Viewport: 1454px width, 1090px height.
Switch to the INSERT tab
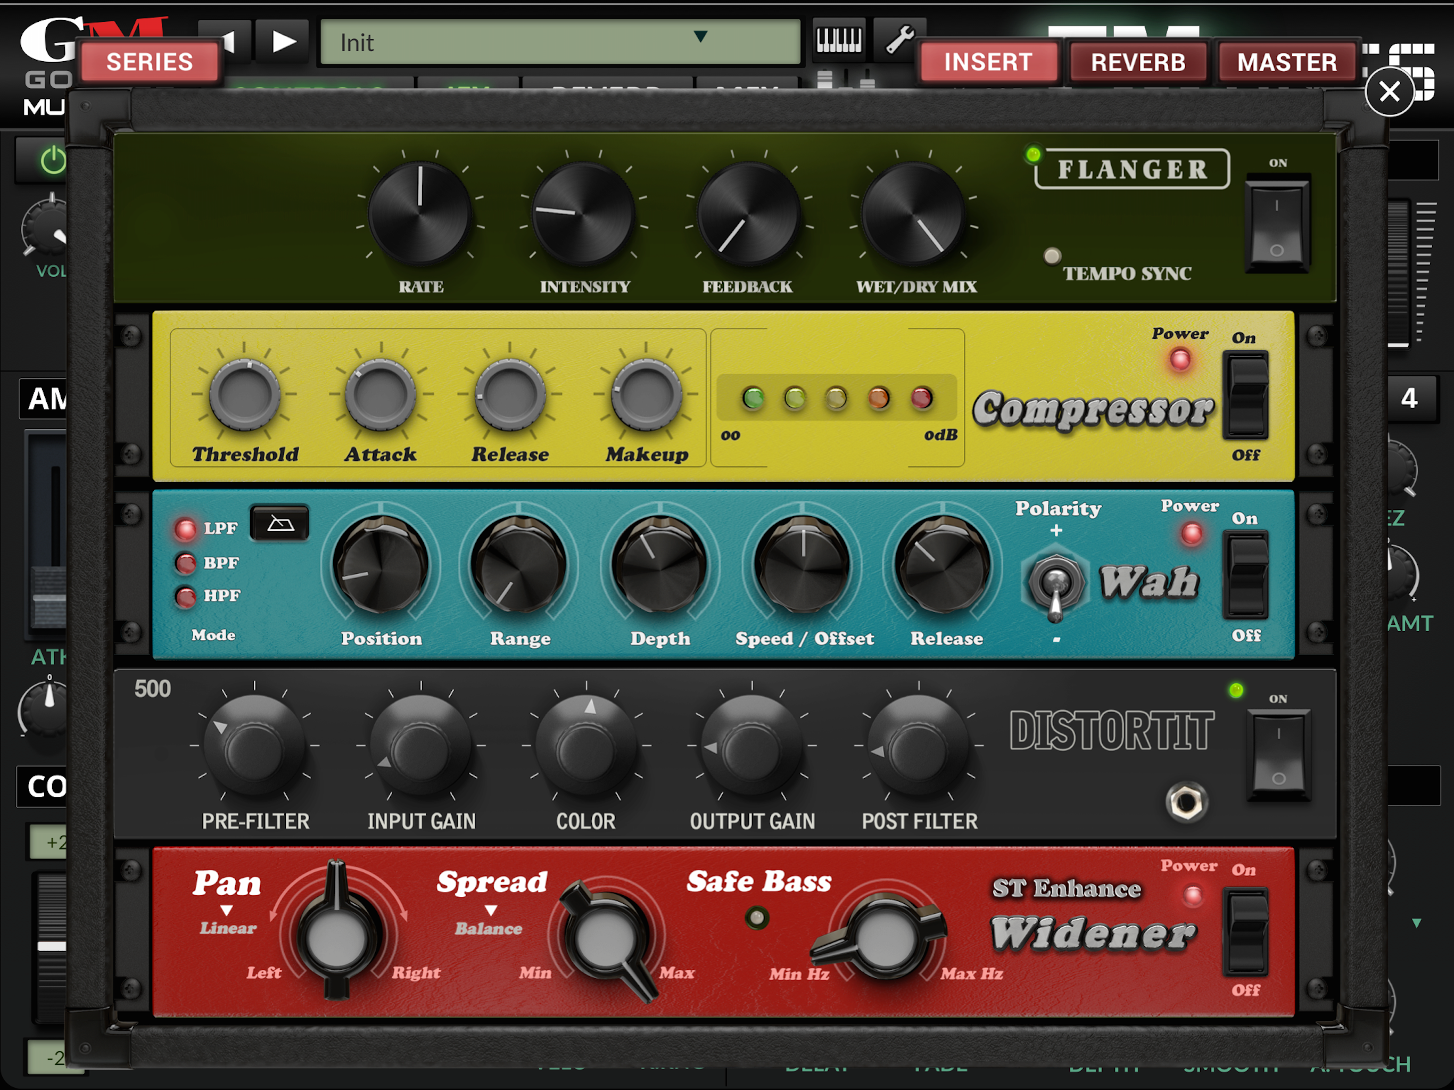pos(988,62)
